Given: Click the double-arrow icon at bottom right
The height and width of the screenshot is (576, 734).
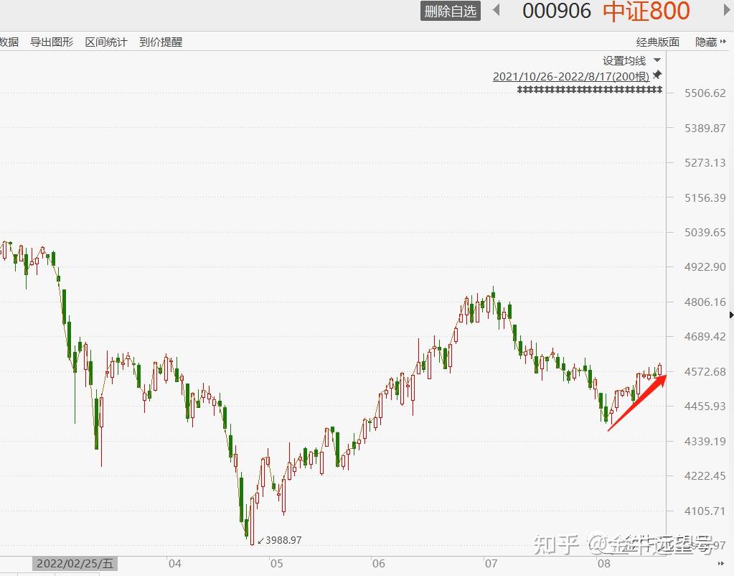Looking at the screenshot, I should (721, 564).
